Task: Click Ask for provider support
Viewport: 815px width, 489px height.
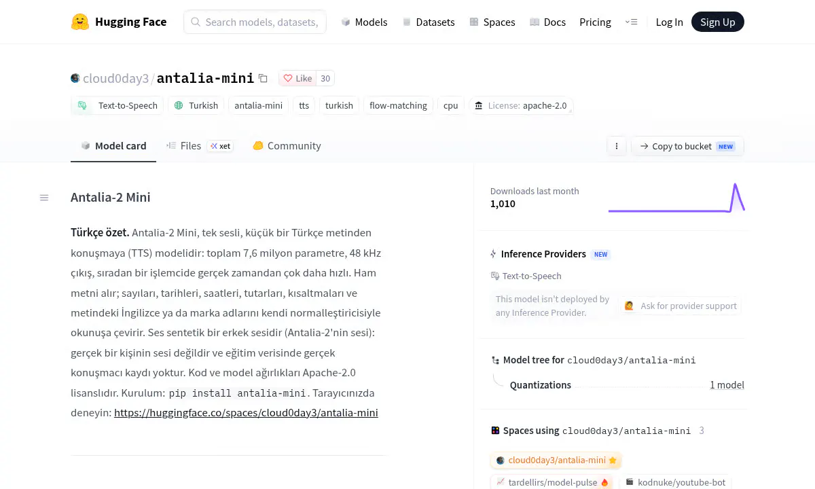Action: coord(681,306)
